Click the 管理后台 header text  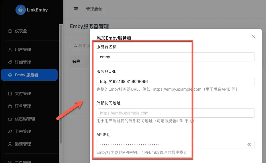pyautogui.click(x=94, y=9)
